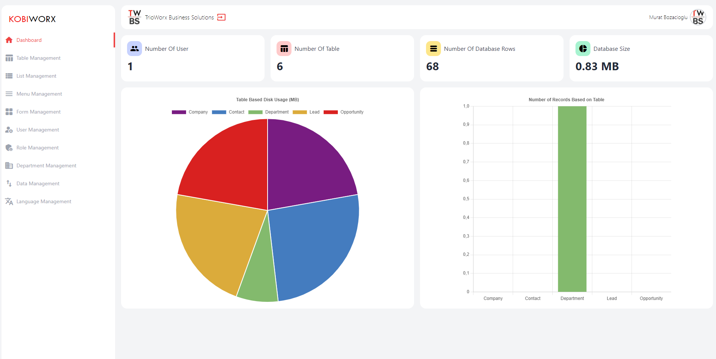
Task: Click the Role Management shield icon
Action: tap(9, 148)
